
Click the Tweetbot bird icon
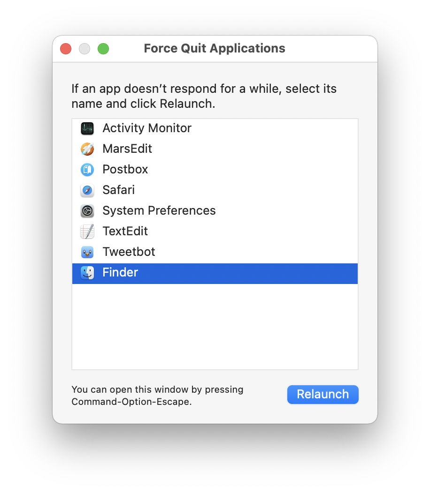(87, 252)
